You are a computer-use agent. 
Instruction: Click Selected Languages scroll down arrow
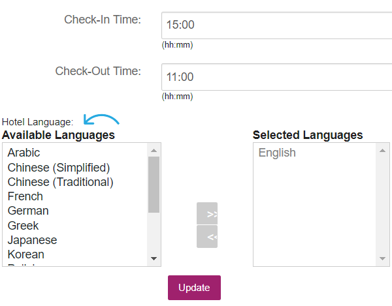(x=382, y=258)
